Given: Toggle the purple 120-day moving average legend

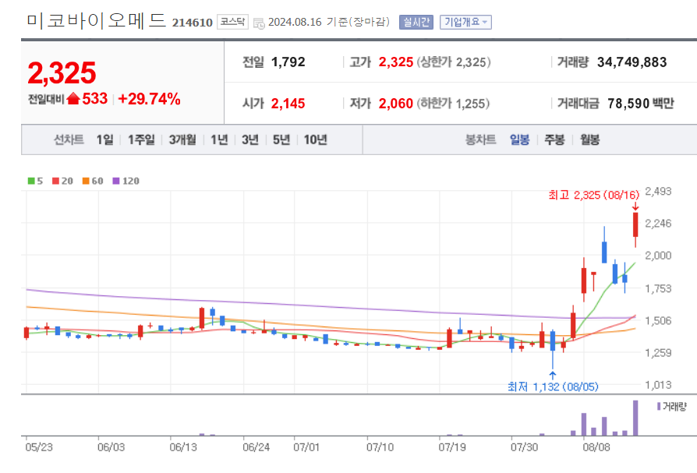Looking at the screenshot, I should [x=115, y=179].
